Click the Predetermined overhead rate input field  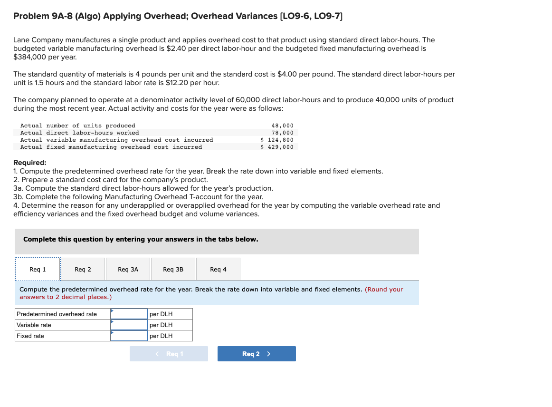(128, 313)
